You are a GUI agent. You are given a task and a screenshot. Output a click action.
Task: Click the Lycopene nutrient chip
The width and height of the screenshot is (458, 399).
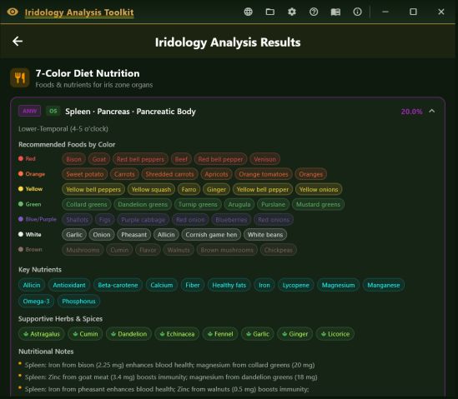click(x=295, y=285)
